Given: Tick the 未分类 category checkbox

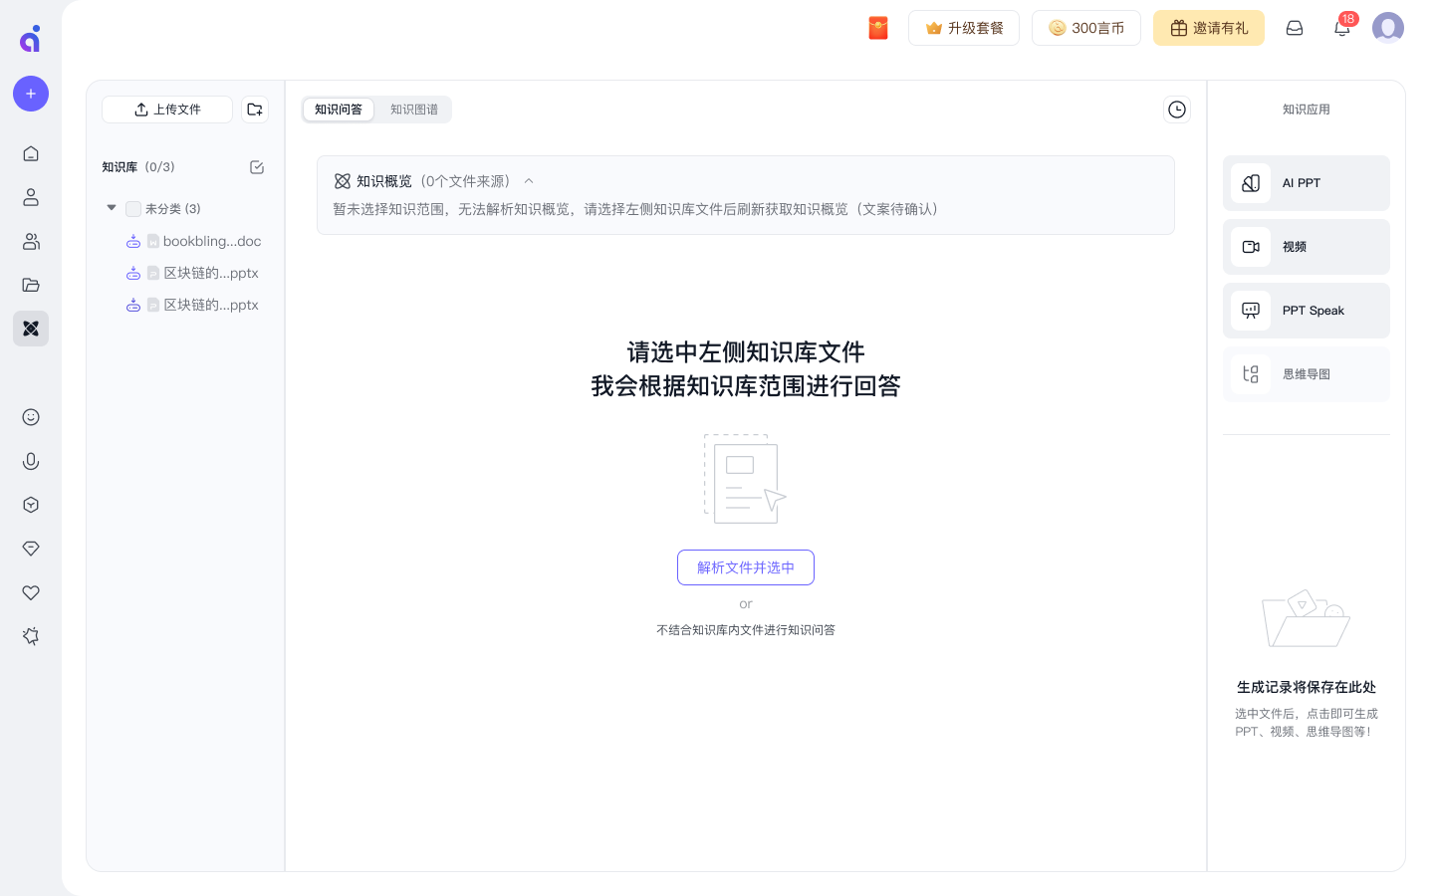Looking at the screenshot, I should click(x=133, y=209).
